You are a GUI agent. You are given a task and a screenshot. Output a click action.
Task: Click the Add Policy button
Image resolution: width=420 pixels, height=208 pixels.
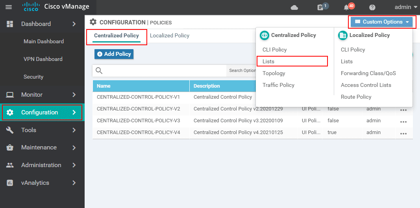click(114, 54)
